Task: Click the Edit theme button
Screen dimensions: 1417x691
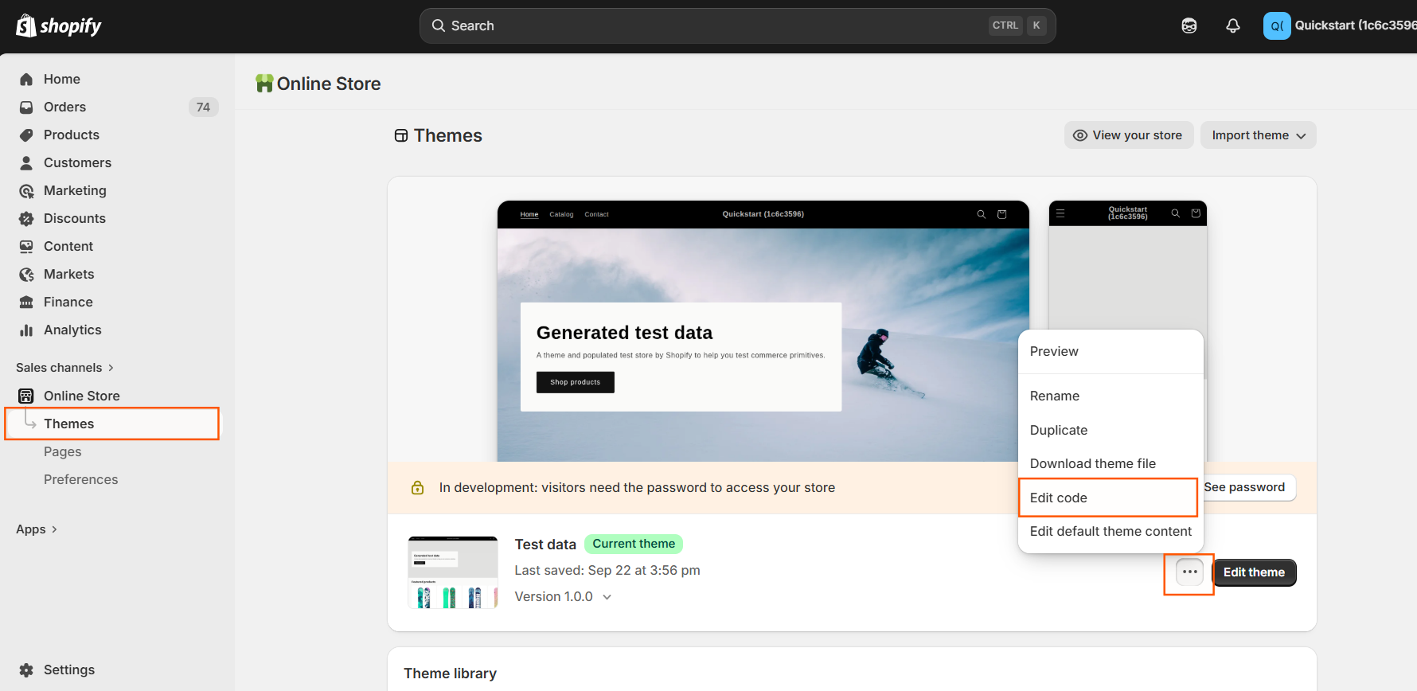Action: 1253,572
